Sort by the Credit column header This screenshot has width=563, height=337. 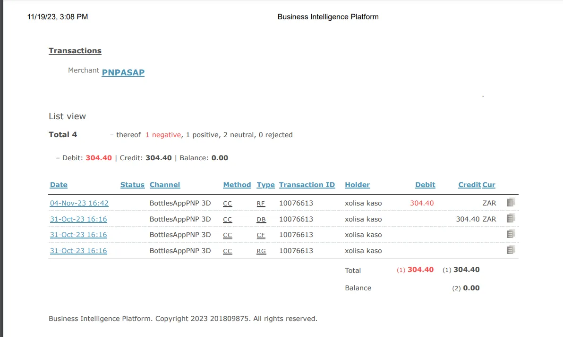[x=469, y=185]
